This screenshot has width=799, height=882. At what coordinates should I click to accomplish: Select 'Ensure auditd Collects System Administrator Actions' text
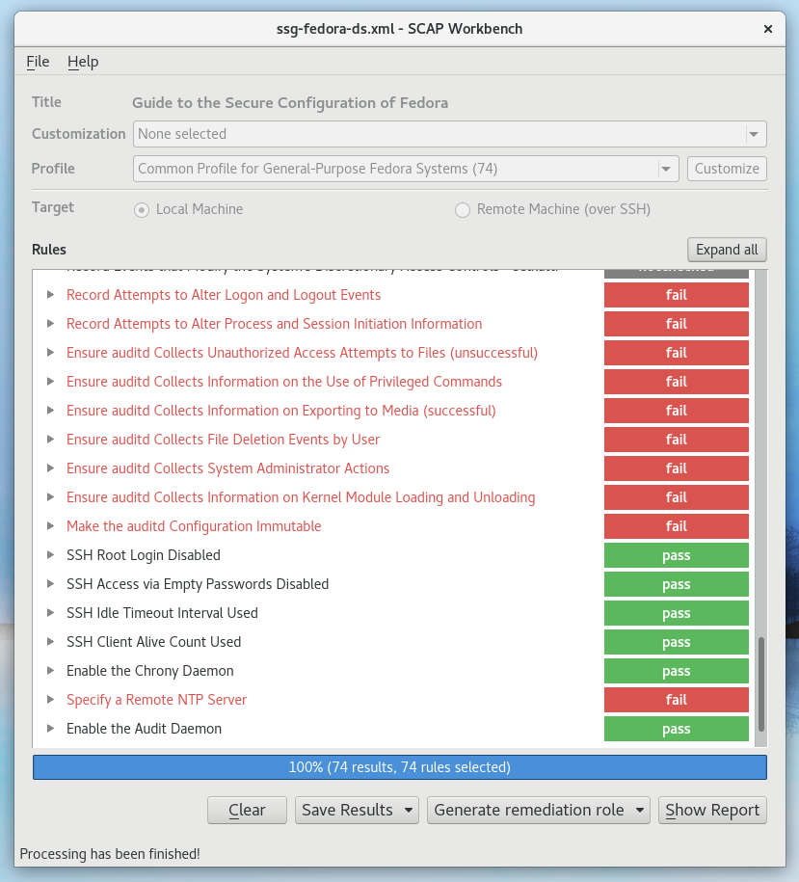click(x=227, y=468)
